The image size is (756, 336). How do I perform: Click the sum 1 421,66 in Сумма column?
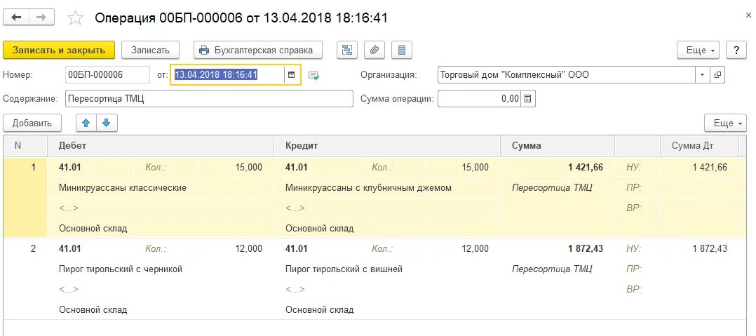pos(585,167)
